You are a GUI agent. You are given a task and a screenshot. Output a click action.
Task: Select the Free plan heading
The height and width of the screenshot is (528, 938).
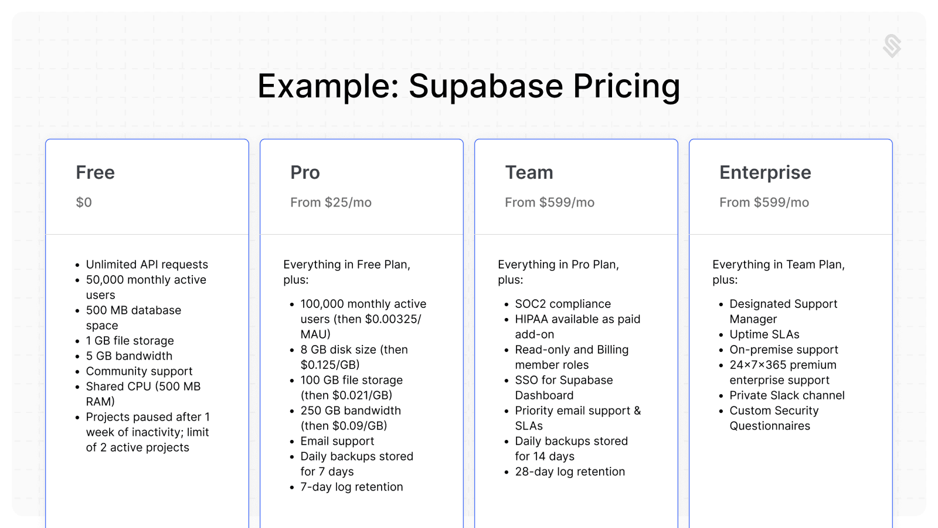[x=95, y=172]
